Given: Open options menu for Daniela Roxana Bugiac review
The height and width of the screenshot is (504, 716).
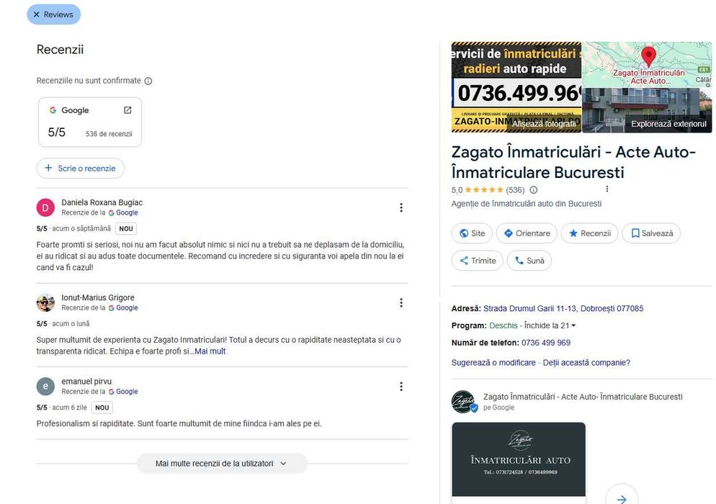Looking at the screenshot, I should (x=401, y=207).
